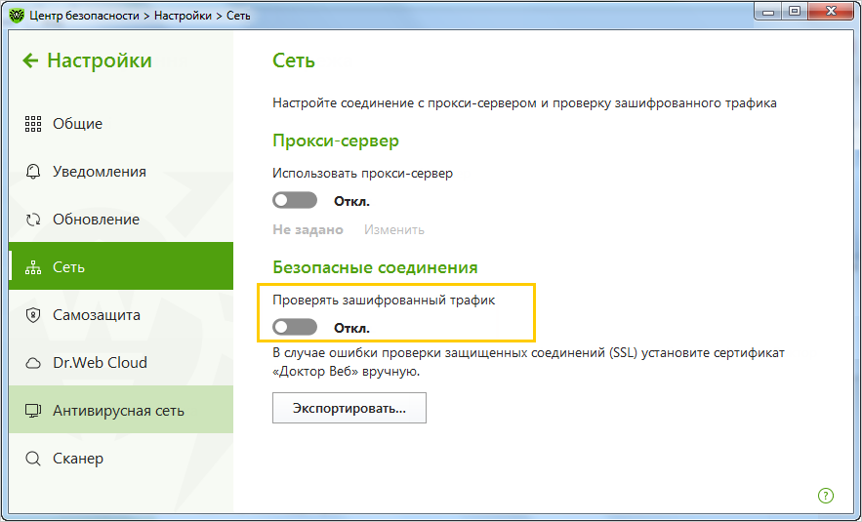Image resolution: width=862 pixels, height=522 pixels.
Task: Click the grid icon next to Общие
Action: tap(33, 124)
